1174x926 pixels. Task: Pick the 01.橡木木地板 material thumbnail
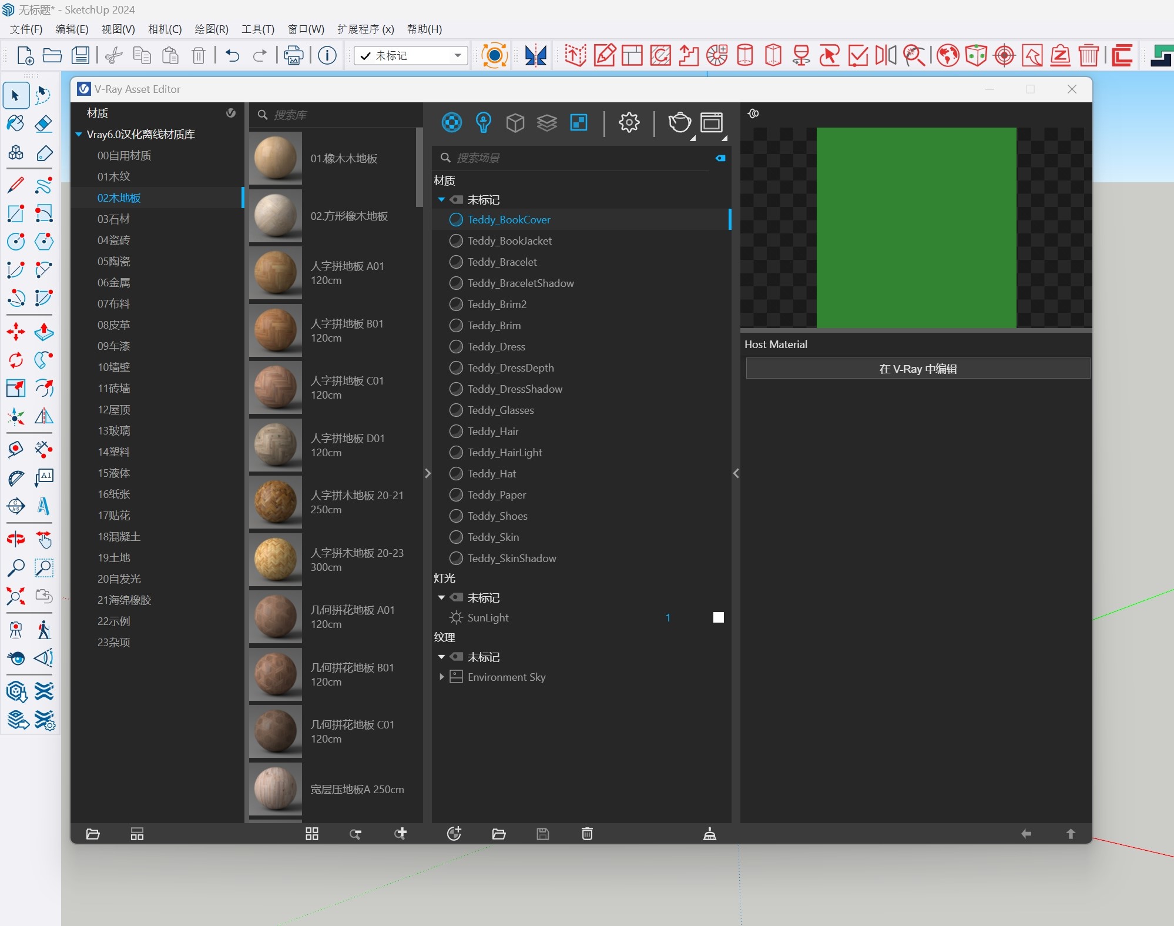275,159
